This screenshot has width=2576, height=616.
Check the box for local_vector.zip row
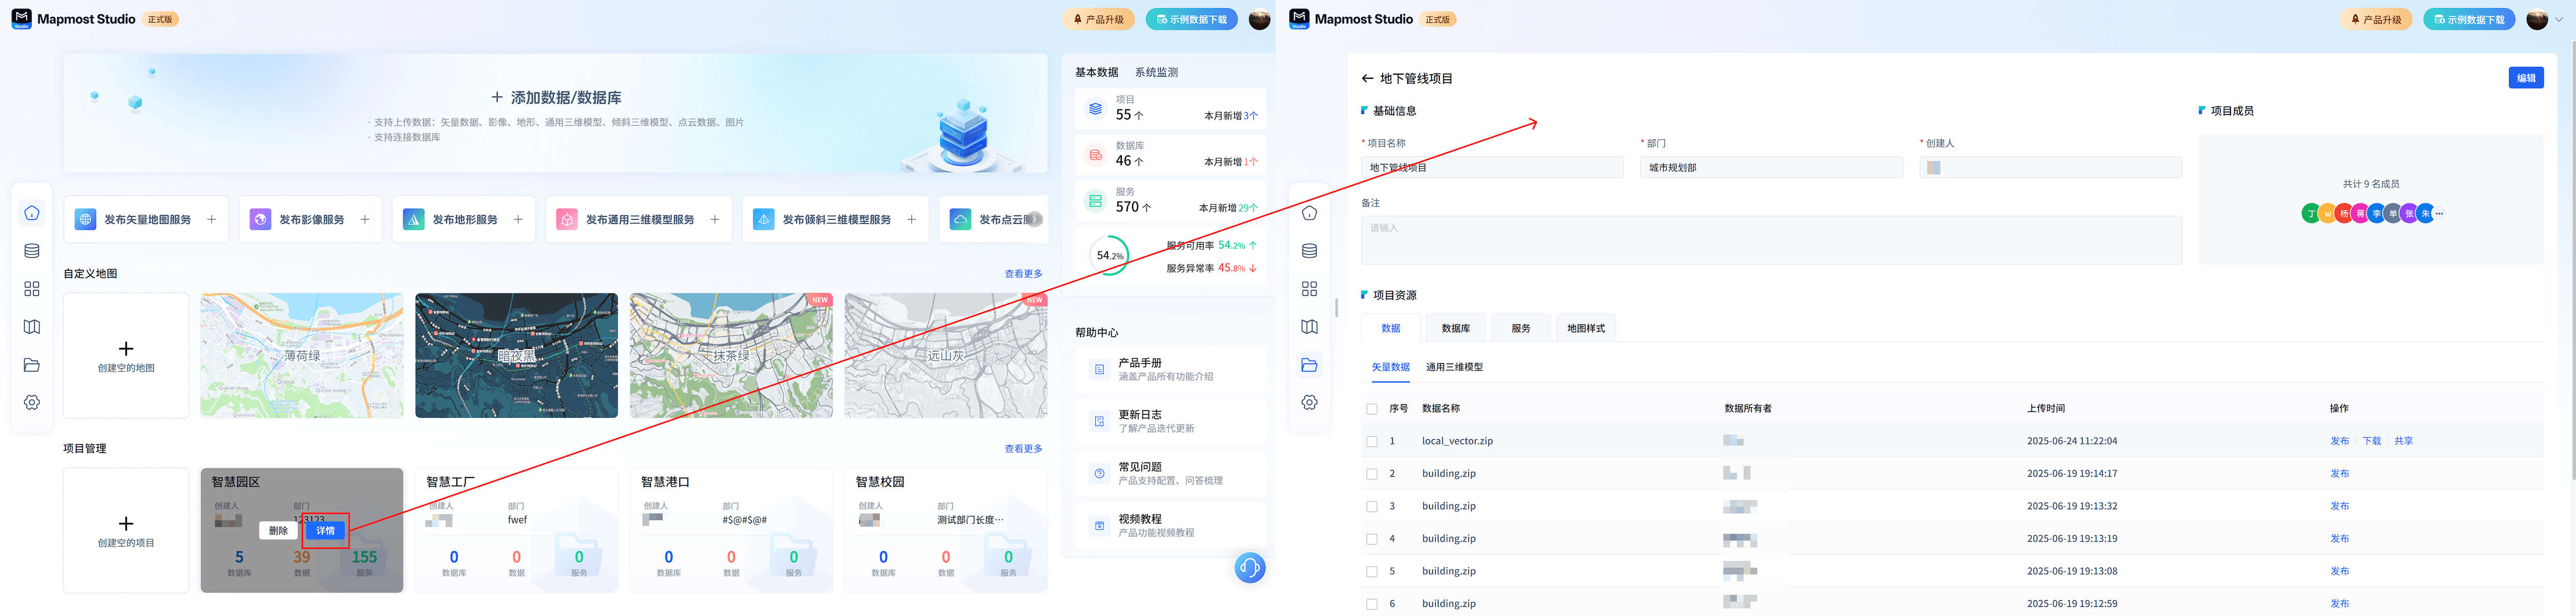1372,441
